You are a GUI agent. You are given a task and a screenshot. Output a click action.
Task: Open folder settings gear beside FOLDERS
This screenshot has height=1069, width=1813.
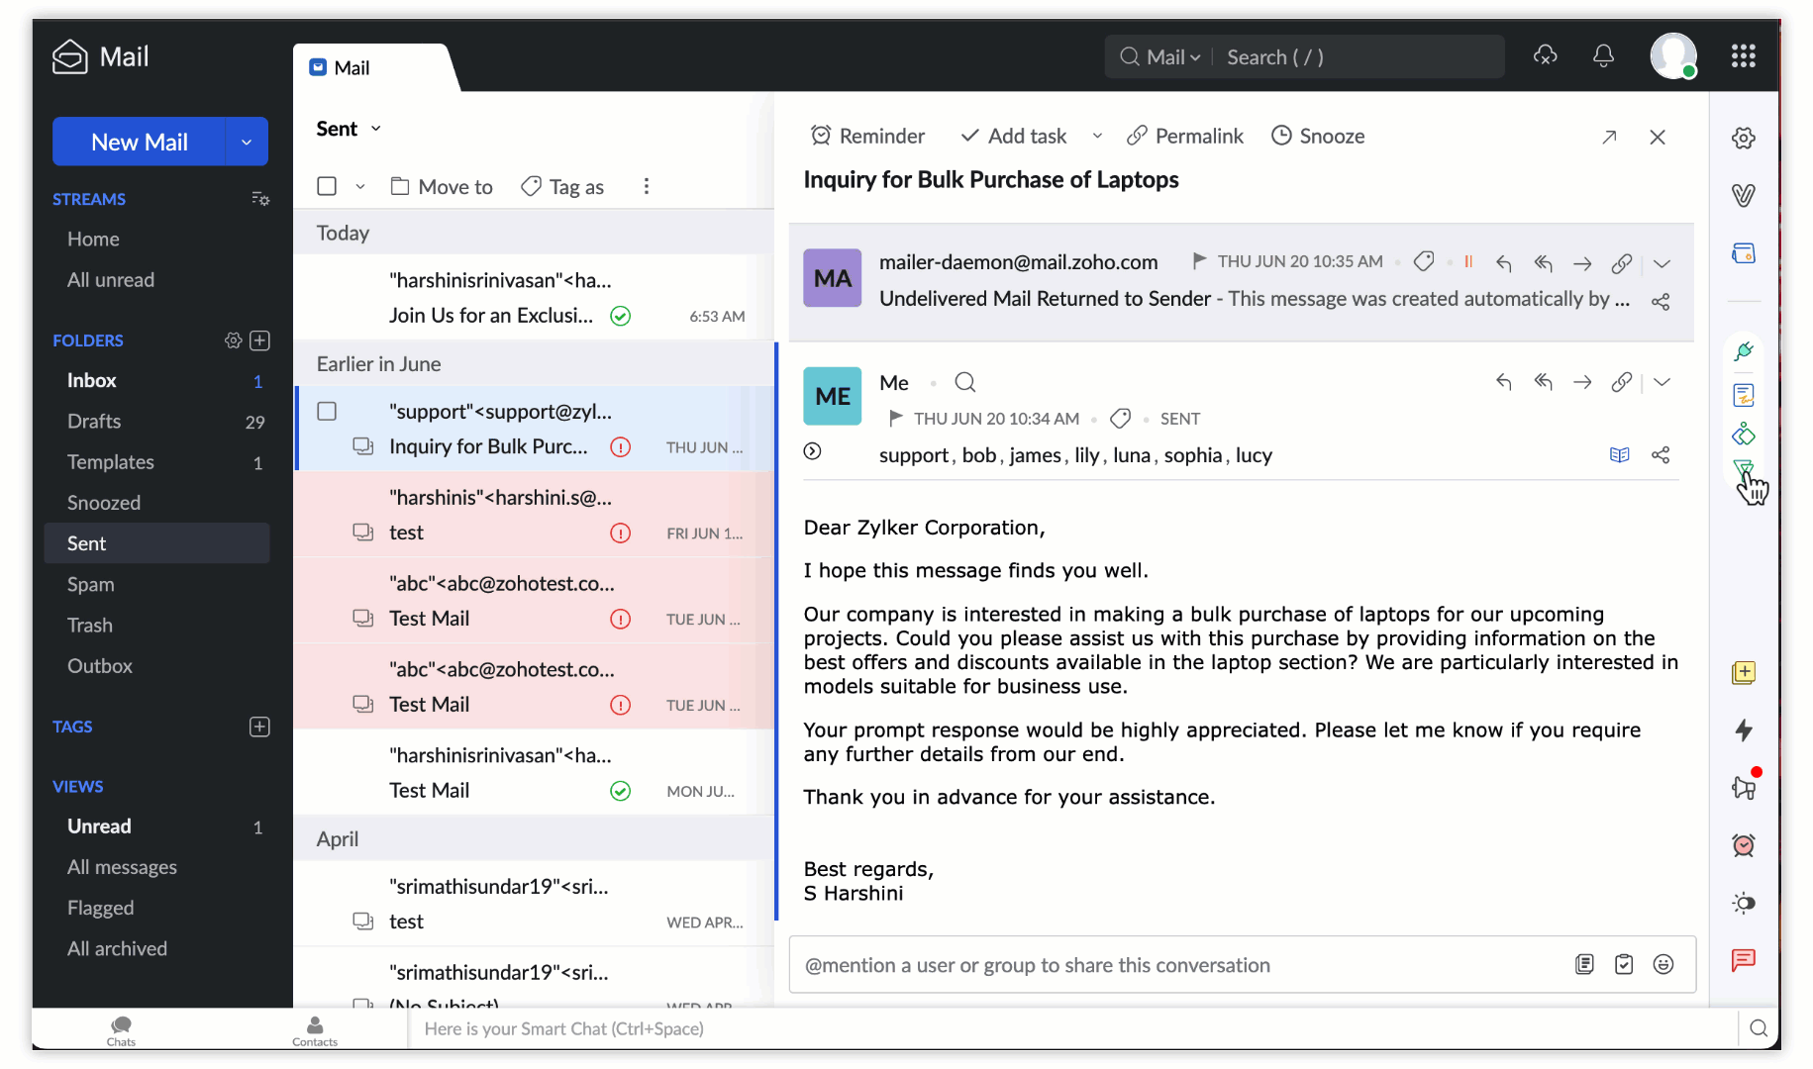[233, 340]
